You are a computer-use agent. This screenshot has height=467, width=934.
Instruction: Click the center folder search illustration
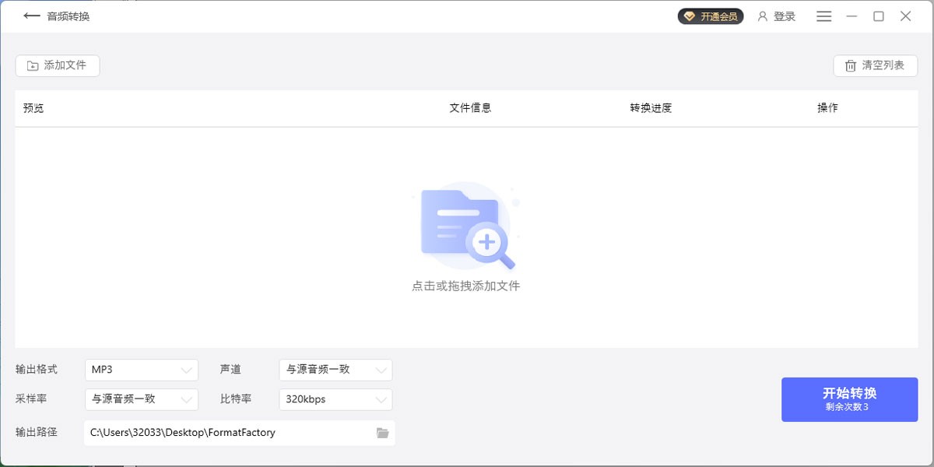point(466,227)
